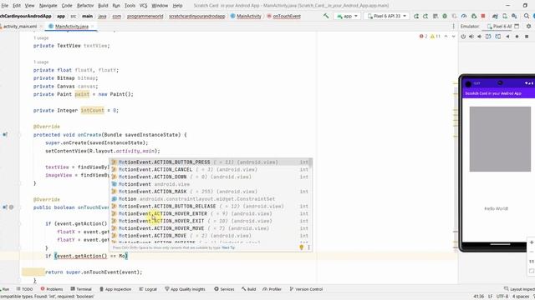The height and width of the screenshot is (300, 535).
Task: Open the VCS menu
Action: pos(144,6)
